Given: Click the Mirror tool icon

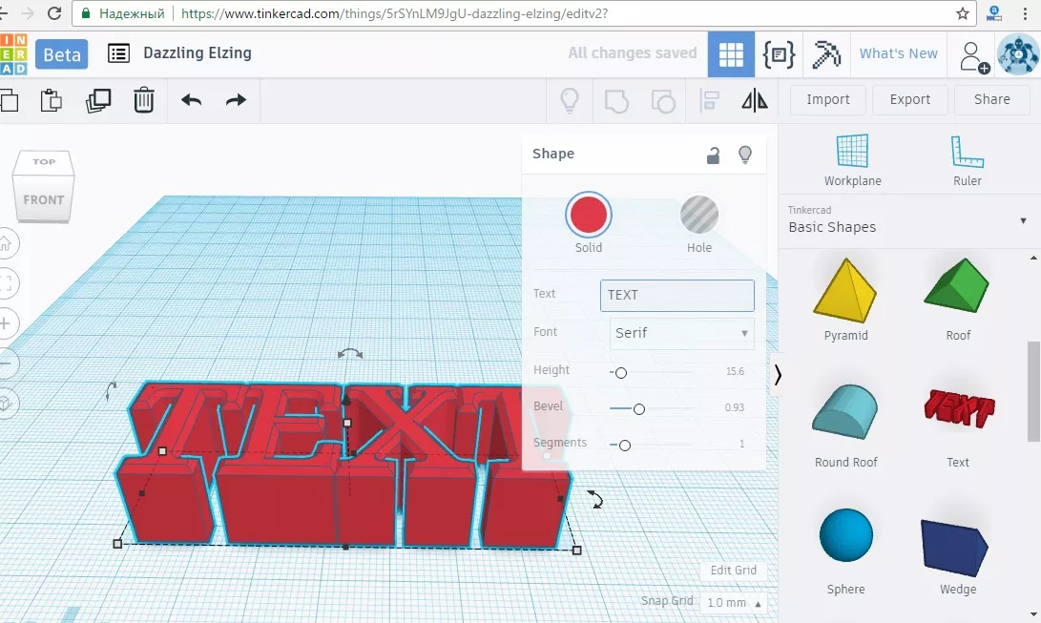Looking at the screenshot, I should [754, 100].
